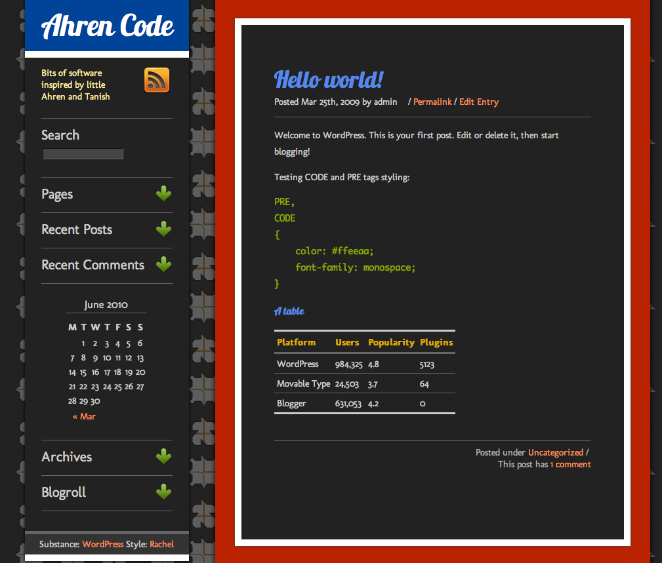Select June 25 on the calendar
Screen dimensions: 662x563
(117, 387)
